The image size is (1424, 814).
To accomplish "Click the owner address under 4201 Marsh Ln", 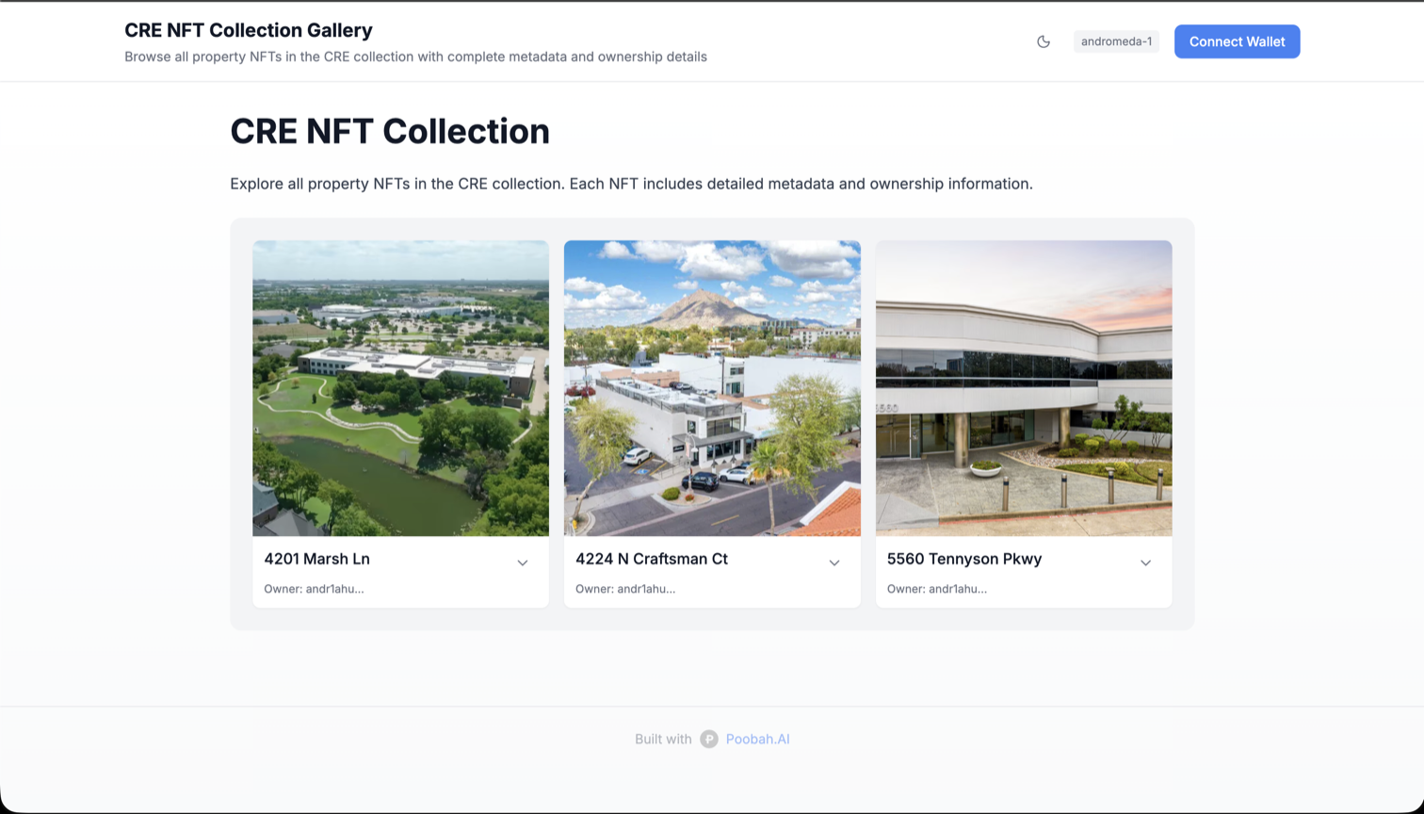I will click(314, 589).
